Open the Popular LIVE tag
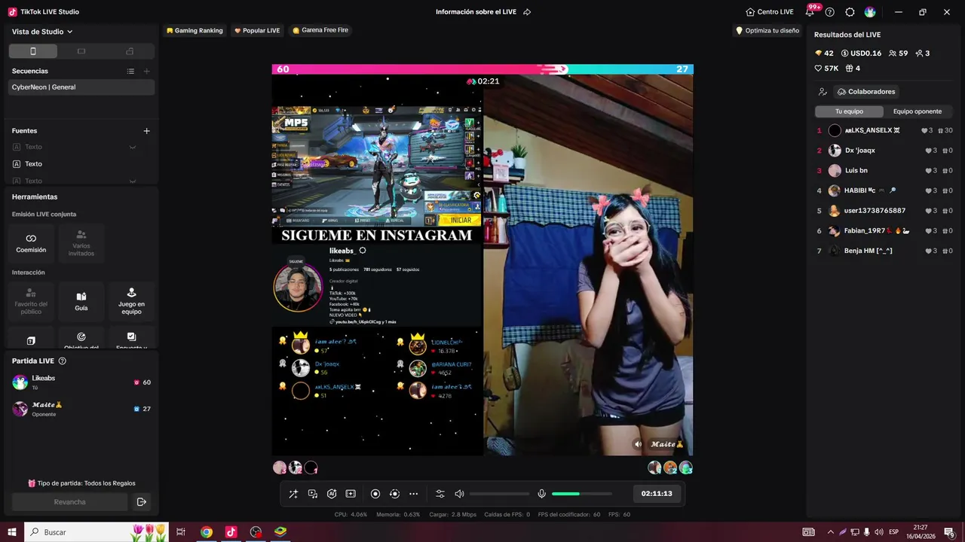 (257, 31)
